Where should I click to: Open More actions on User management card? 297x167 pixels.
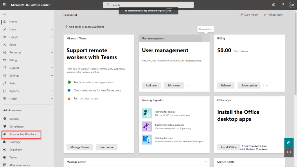tap(206, 38)
